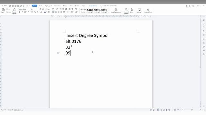This screenshot has height=115, width=206.
Task: Open the Review tab
Action: point(65,6)
